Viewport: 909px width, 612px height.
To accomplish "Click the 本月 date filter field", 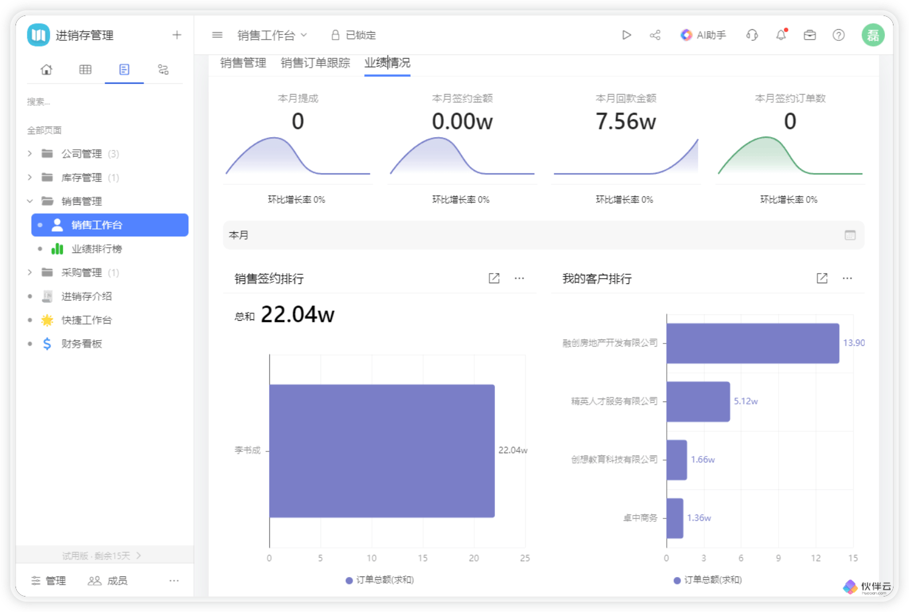I will tap(543, 235).
